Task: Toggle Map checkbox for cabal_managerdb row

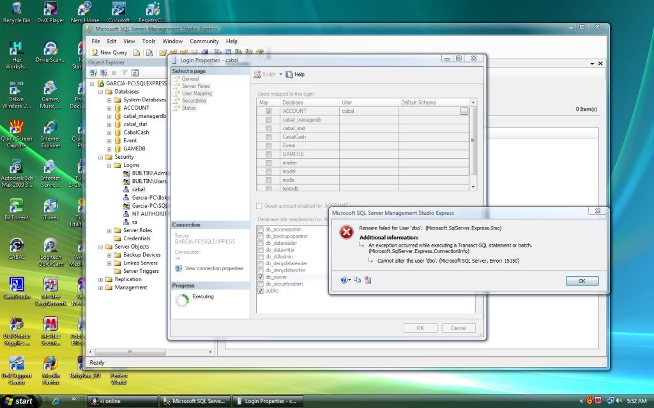Action: coord(269,120)
